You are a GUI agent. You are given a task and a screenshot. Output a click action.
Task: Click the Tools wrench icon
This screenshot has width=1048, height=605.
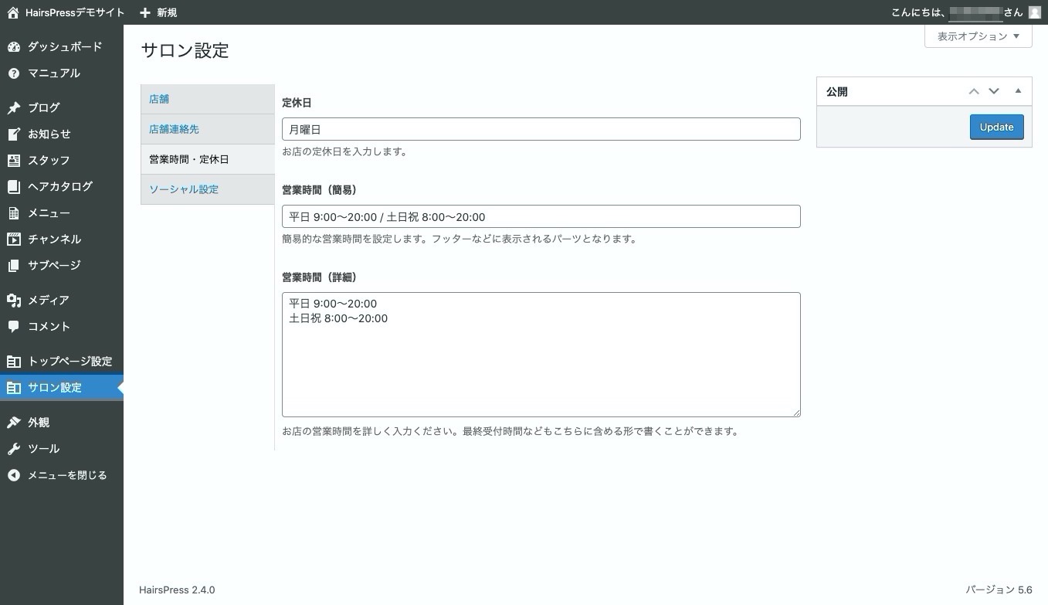tap(13, 449)
